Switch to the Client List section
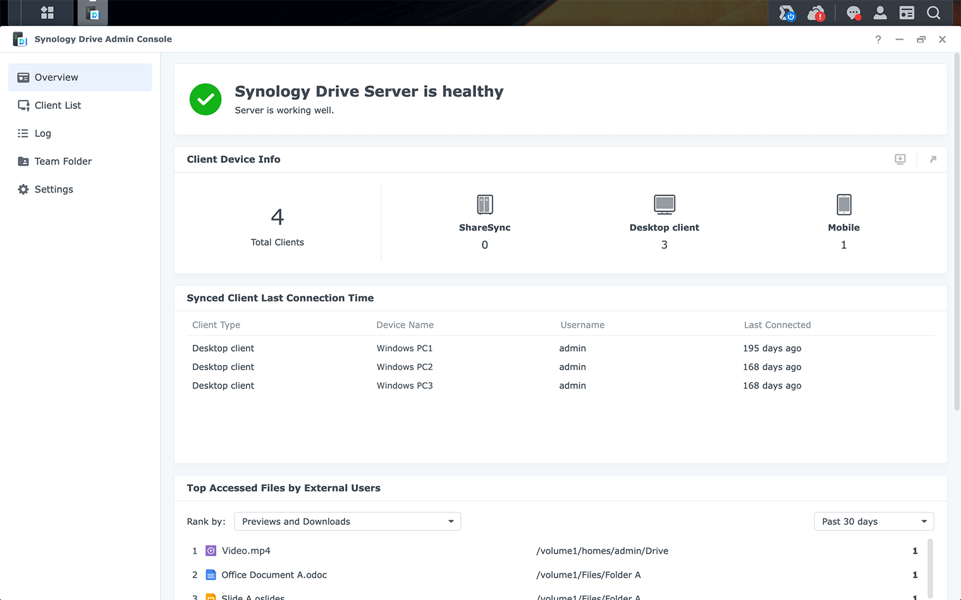Screen dimensions: 961x600 [56, 105]
